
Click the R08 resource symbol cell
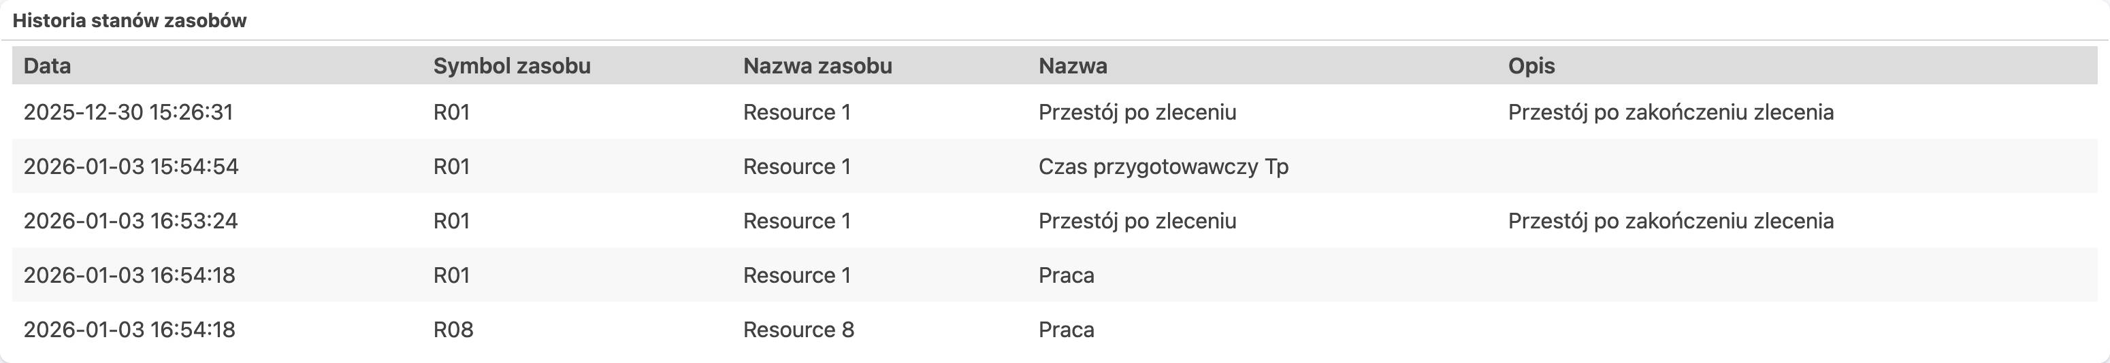tap(453, 330)
